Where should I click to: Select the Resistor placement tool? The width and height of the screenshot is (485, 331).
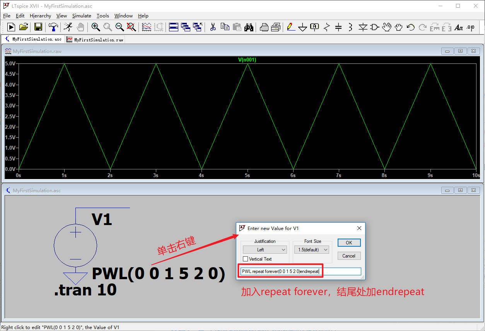click(x=327, y=27)
